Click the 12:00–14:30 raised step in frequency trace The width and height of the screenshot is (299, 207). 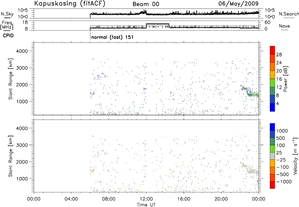158,24
